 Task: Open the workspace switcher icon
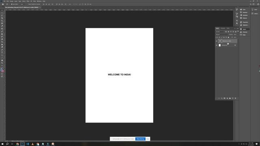253,4
